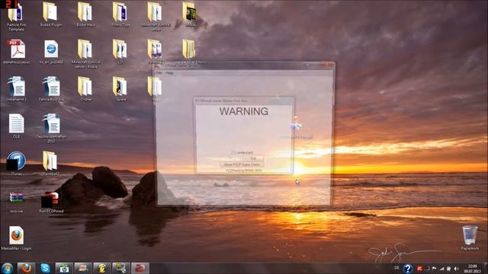
Task: Open the Particle Fire Template folder
Action: [16, 17]
